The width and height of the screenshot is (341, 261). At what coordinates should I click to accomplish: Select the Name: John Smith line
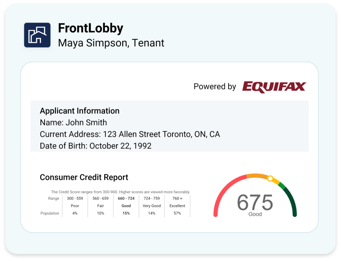pos(73,122)
